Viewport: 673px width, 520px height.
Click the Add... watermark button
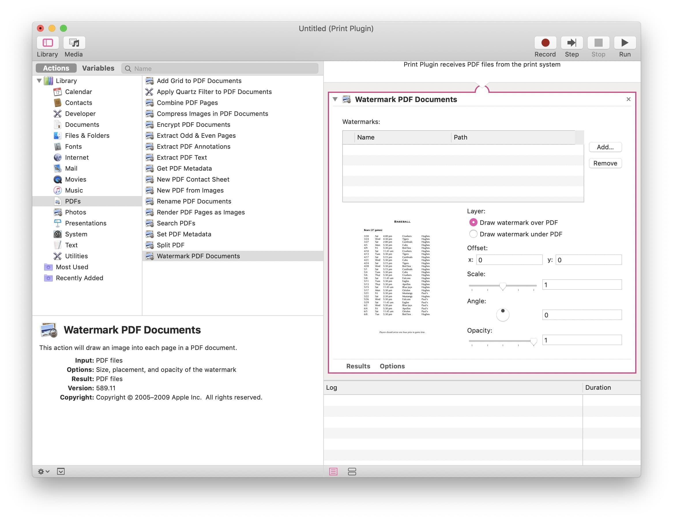click(605, 147)
